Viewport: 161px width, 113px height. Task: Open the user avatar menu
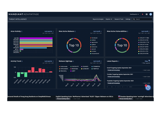(x=151, y=14)
